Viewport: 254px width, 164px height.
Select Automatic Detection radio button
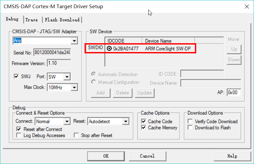click(x=93, y=74)
